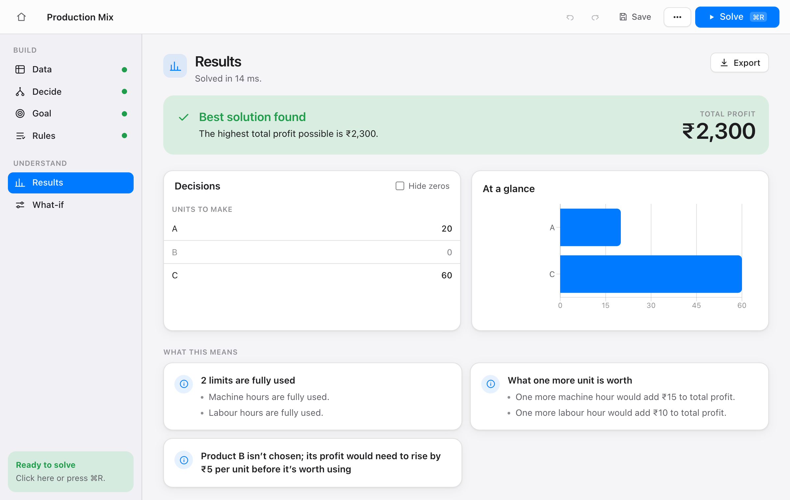The height and width of the screenshot is (500, 790).
Task: Export the results
Action: click(739, 63)
